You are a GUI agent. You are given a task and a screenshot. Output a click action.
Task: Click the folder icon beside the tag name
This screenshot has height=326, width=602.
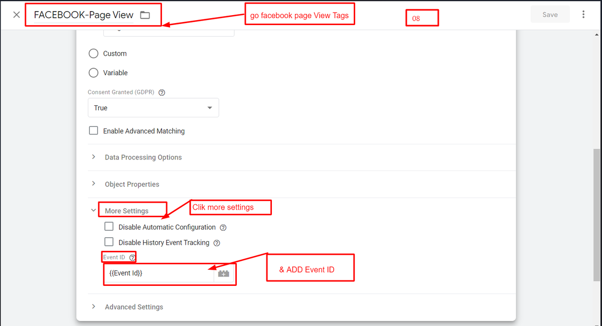[x=145, y=15]
